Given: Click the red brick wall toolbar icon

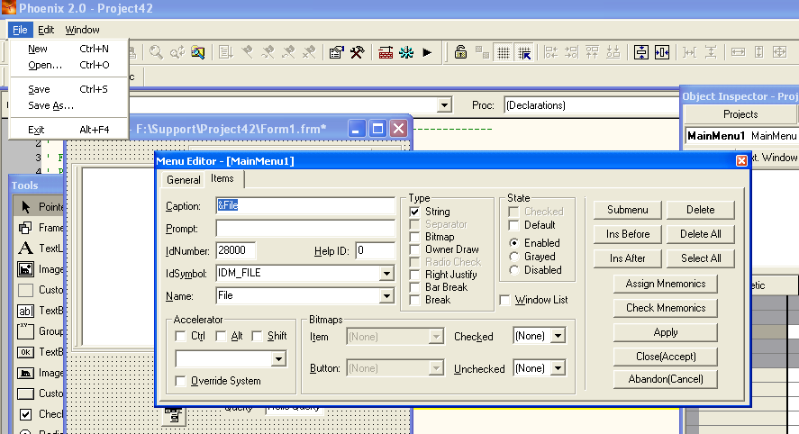Looking at the screenshot, I should point(386,52).
